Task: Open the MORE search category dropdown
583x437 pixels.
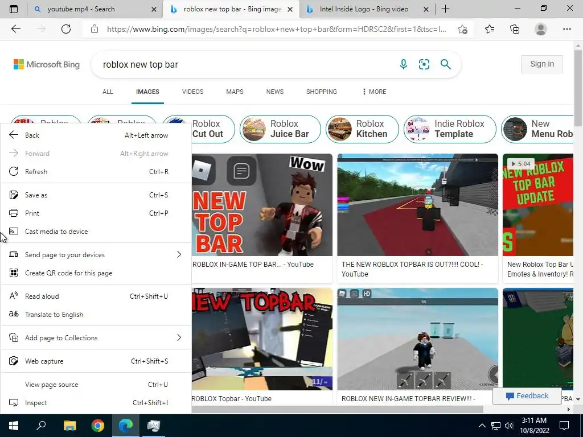Action: click(375, 92)
